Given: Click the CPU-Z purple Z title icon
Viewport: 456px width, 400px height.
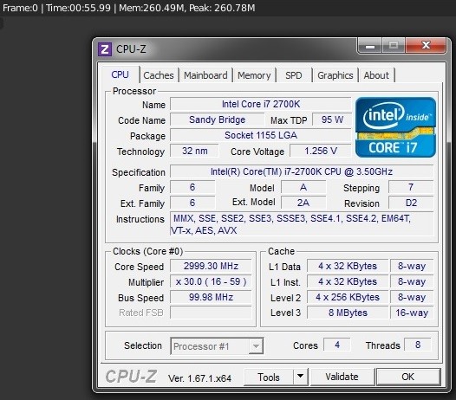Looking at the screenshot, I should (105, 49).
